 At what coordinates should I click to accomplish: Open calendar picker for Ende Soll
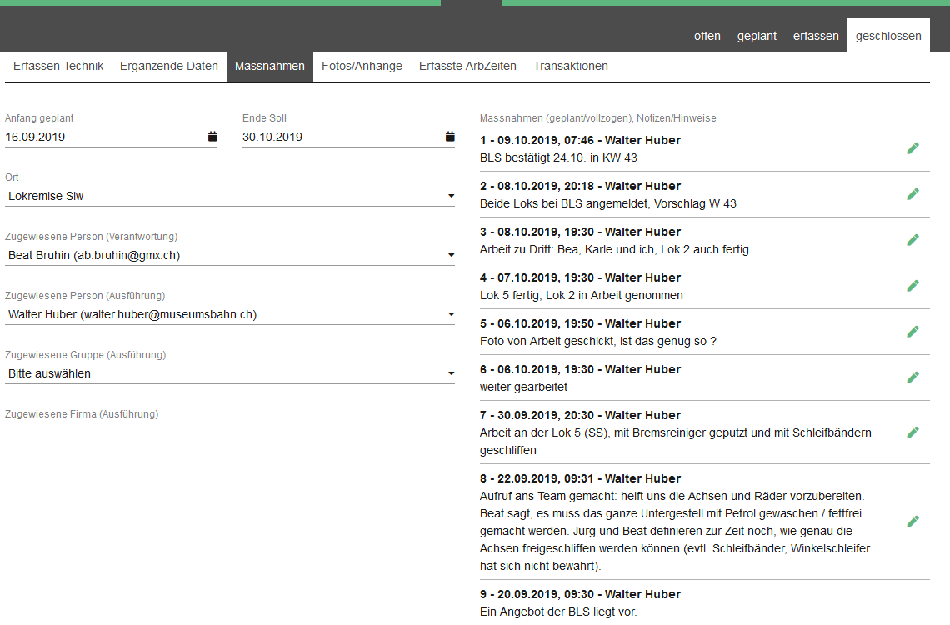coord(450,137)
